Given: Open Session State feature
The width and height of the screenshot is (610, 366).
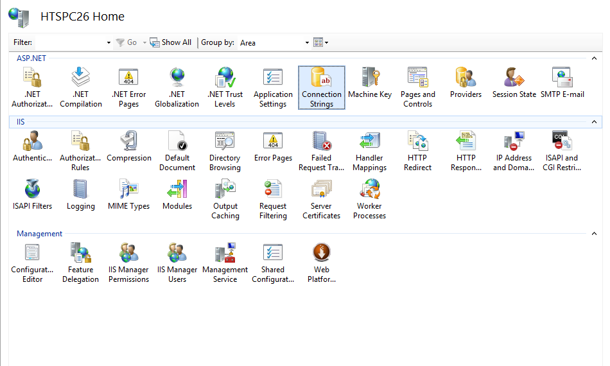Looking at the screenshot, I should (514, 83).
